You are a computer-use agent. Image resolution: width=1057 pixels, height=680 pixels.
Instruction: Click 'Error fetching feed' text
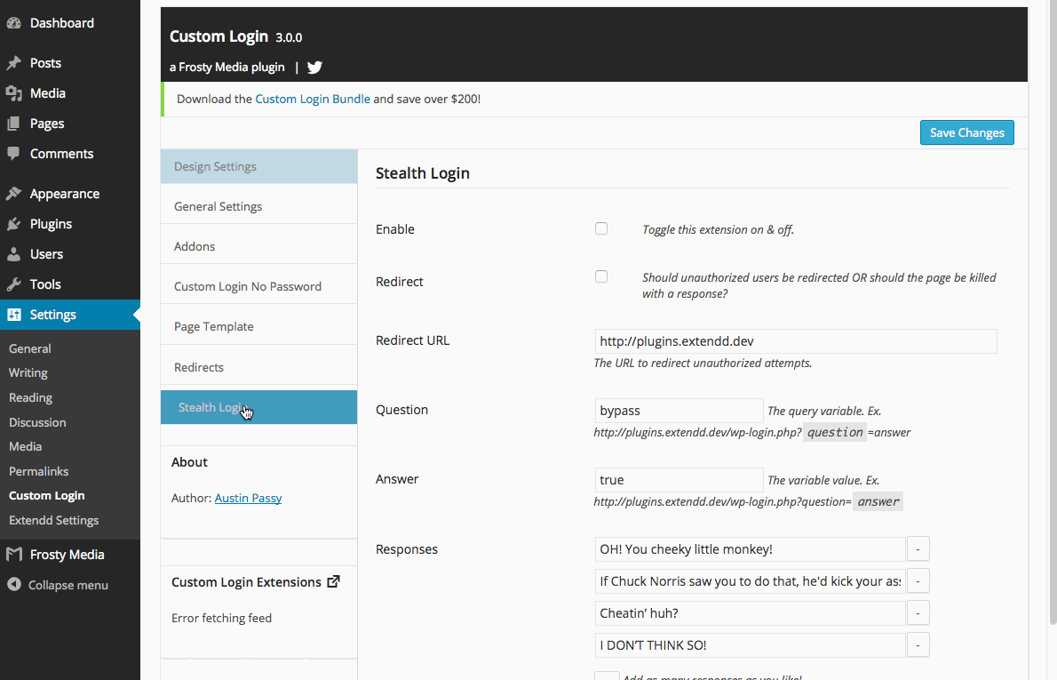pyautogui.click(x=221, y=618)
